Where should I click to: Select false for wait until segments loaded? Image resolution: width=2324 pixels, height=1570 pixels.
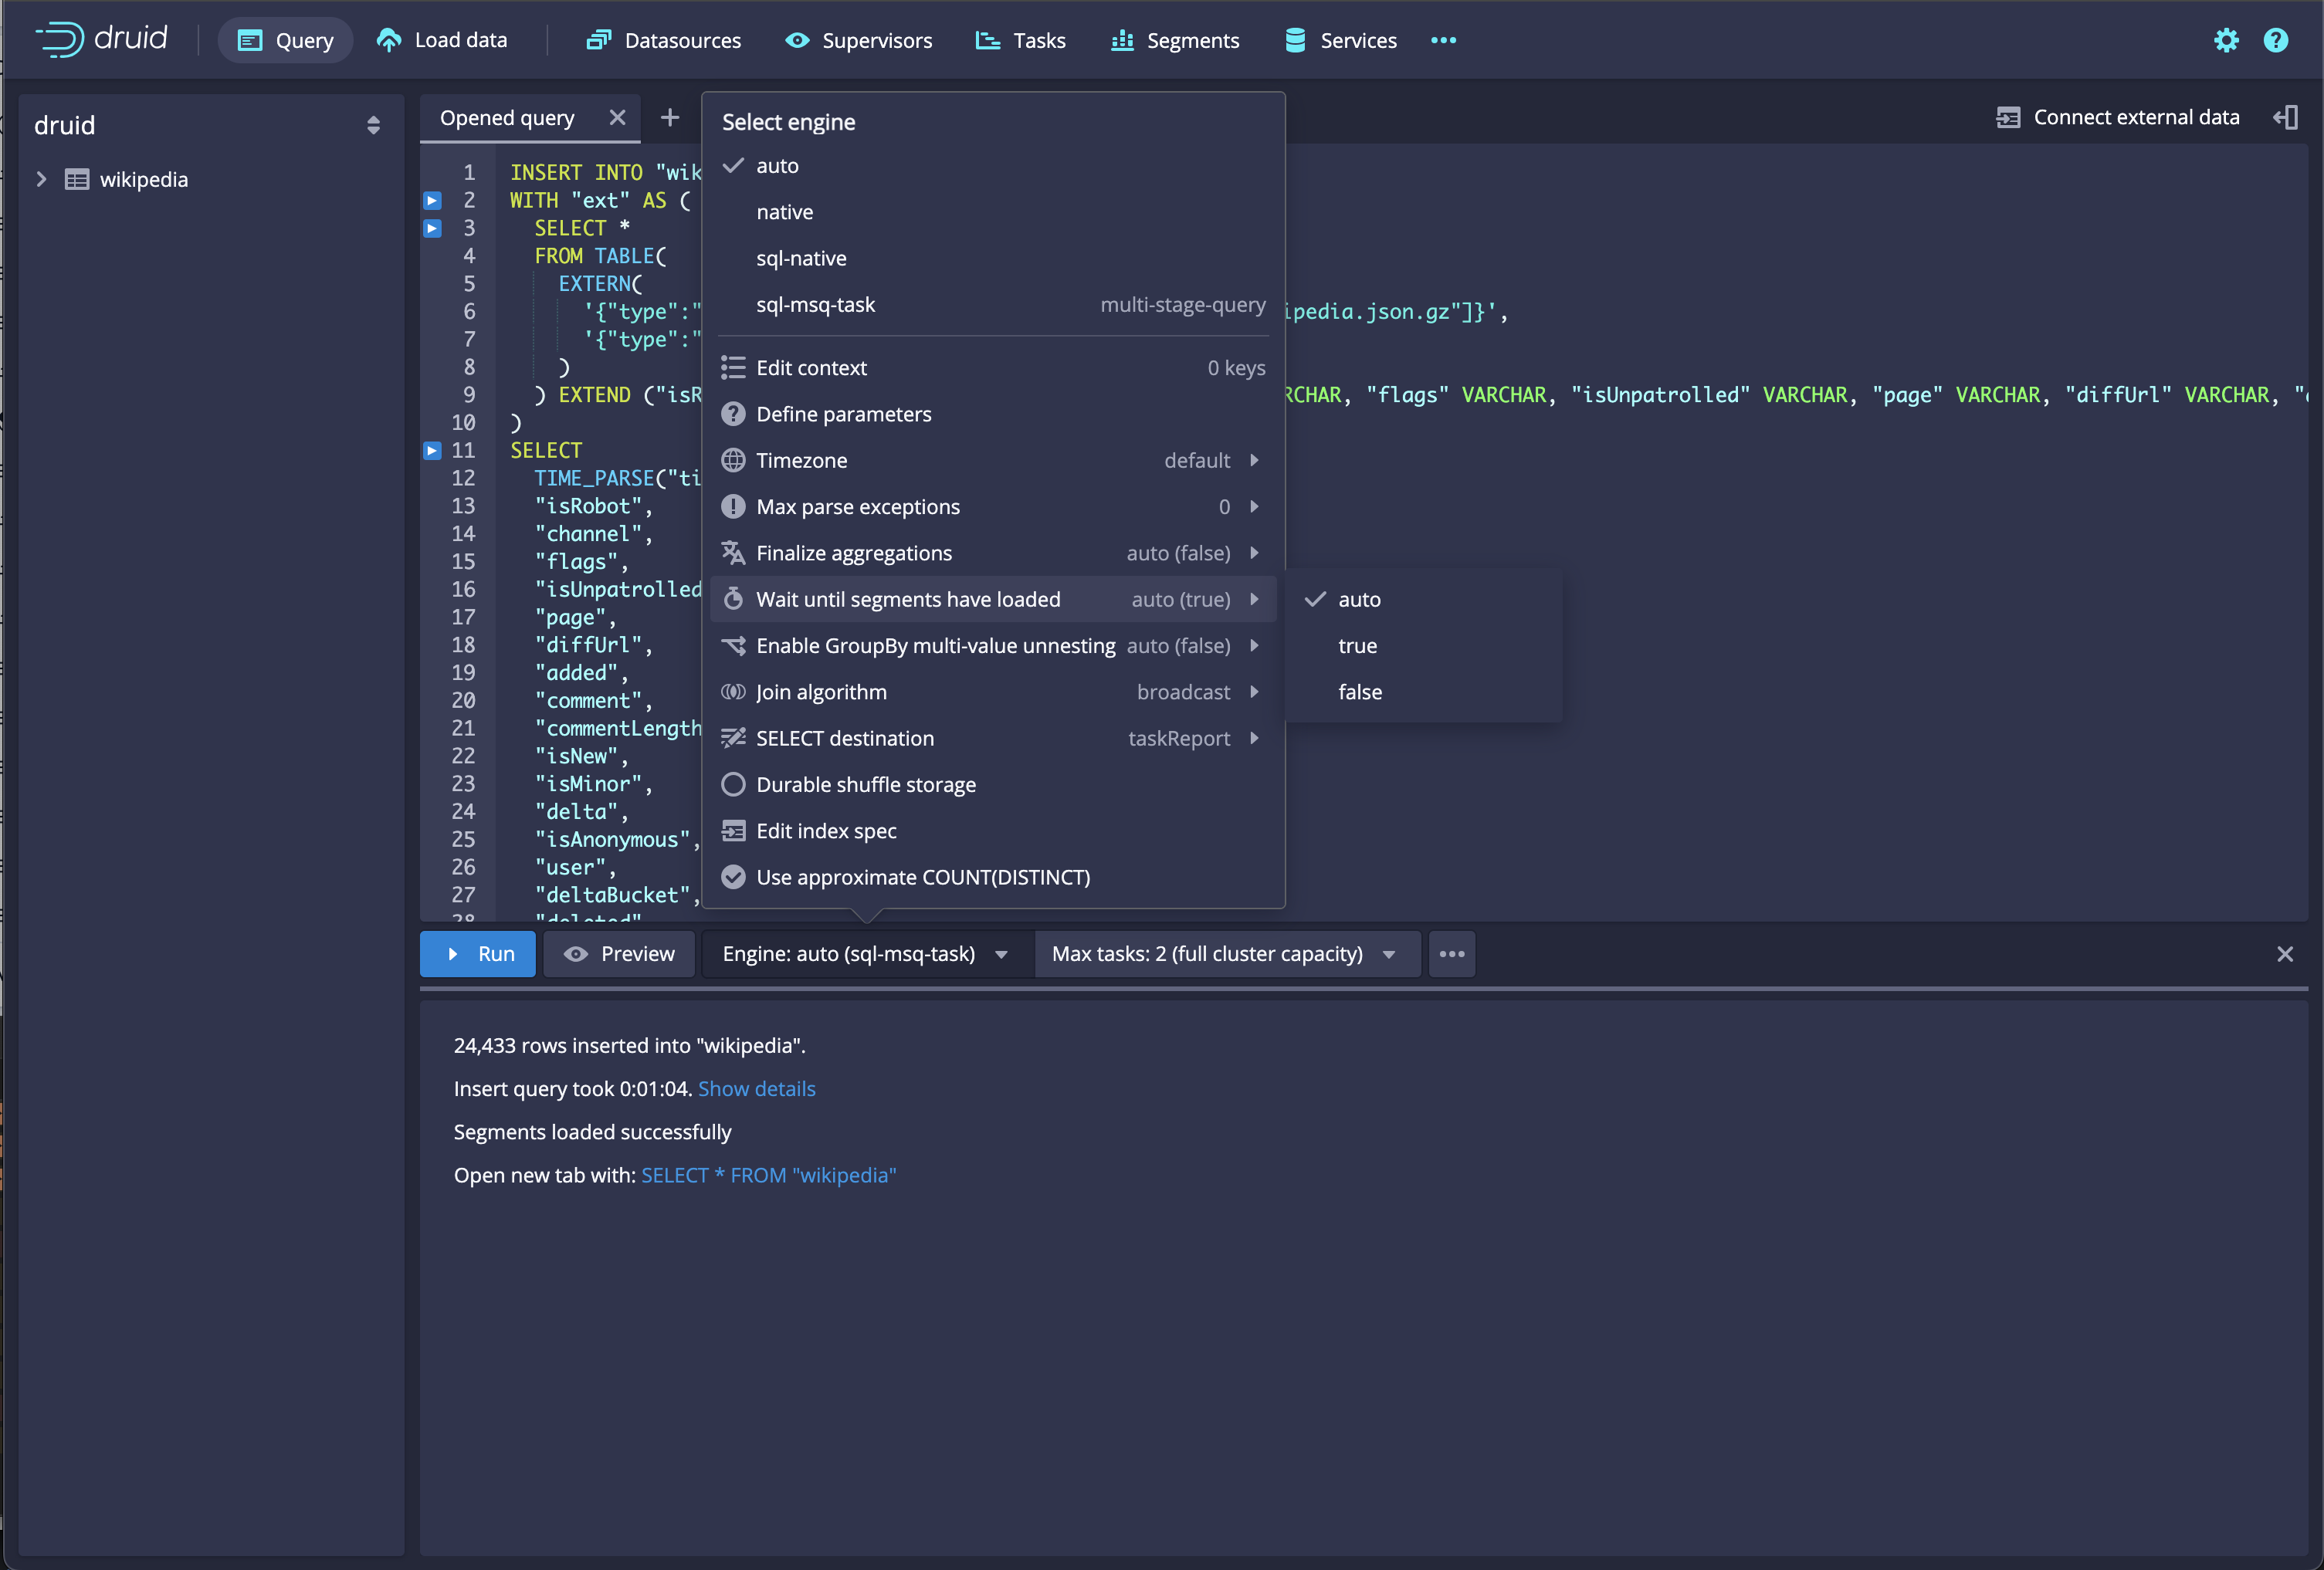pyautogui.click(x=1360, y=692)
